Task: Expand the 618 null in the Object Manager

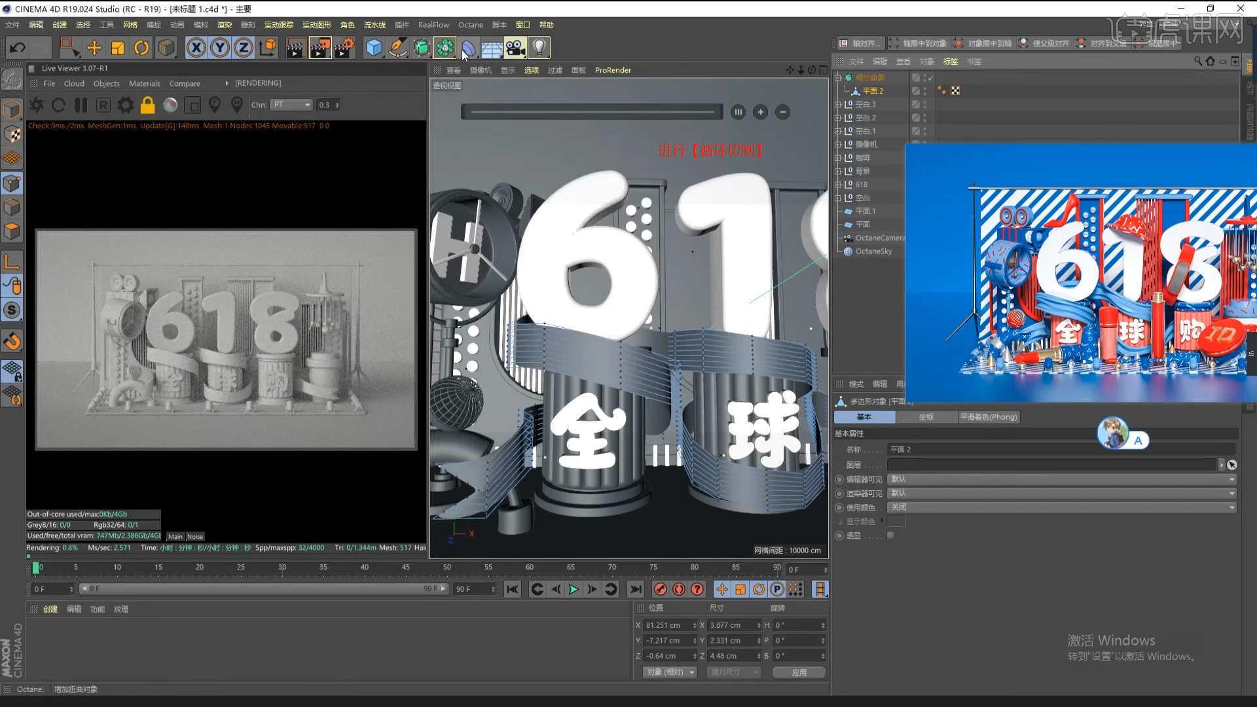Action: (839, 185)
